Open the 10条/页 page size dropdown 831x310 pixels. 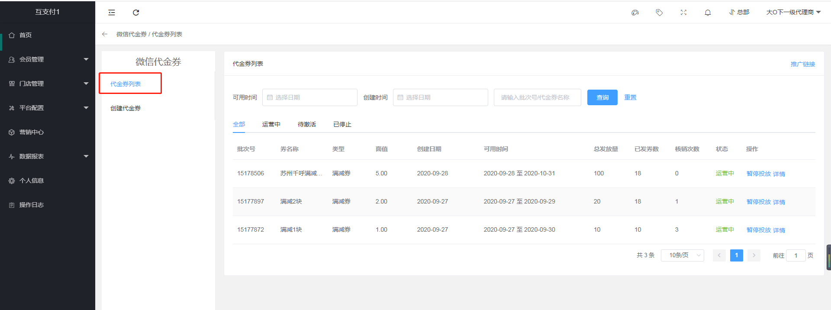(683, 255)
